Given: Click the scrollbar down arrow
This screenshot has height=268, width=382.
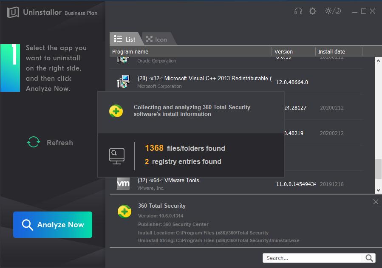Looking at the screenshot, I should (x=378, y=191).
